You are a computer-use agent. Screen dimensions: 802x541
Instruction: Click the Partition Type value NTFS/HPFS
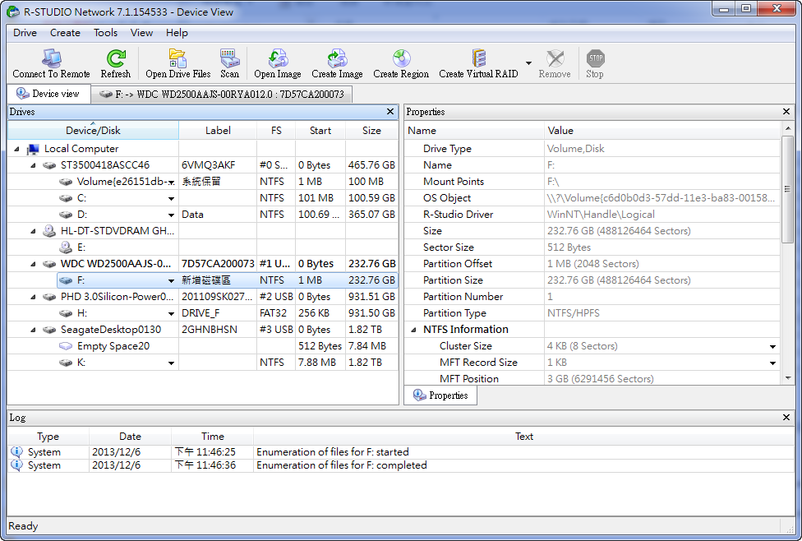pos(574,313)
